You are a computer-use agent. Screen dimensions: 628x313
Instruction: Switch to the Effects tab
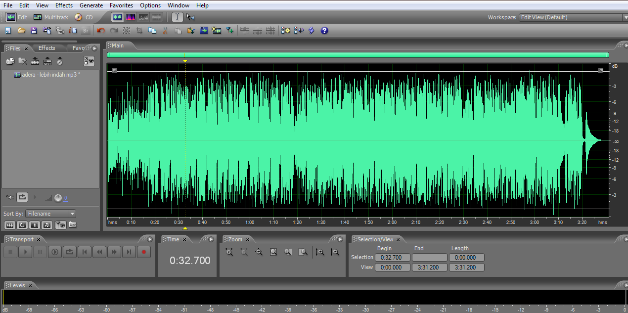click(x=46, y=47)
